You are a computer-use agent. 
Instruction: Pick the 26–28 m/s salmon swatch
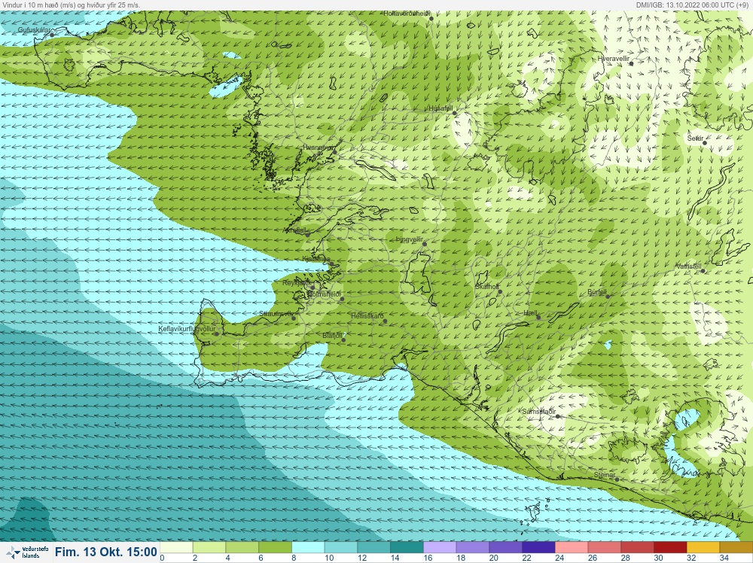605,548
